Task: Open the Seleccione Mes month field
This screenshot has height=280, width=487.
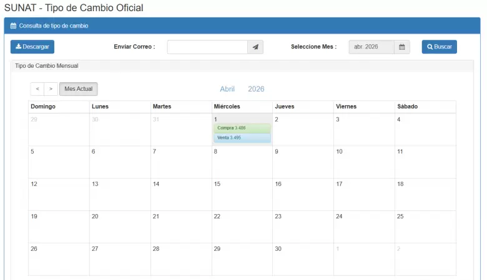Action: [371, 47]
